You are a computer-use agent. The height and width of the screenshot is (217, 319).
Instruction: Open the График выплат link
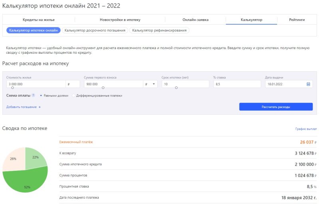tap(306, 129)
